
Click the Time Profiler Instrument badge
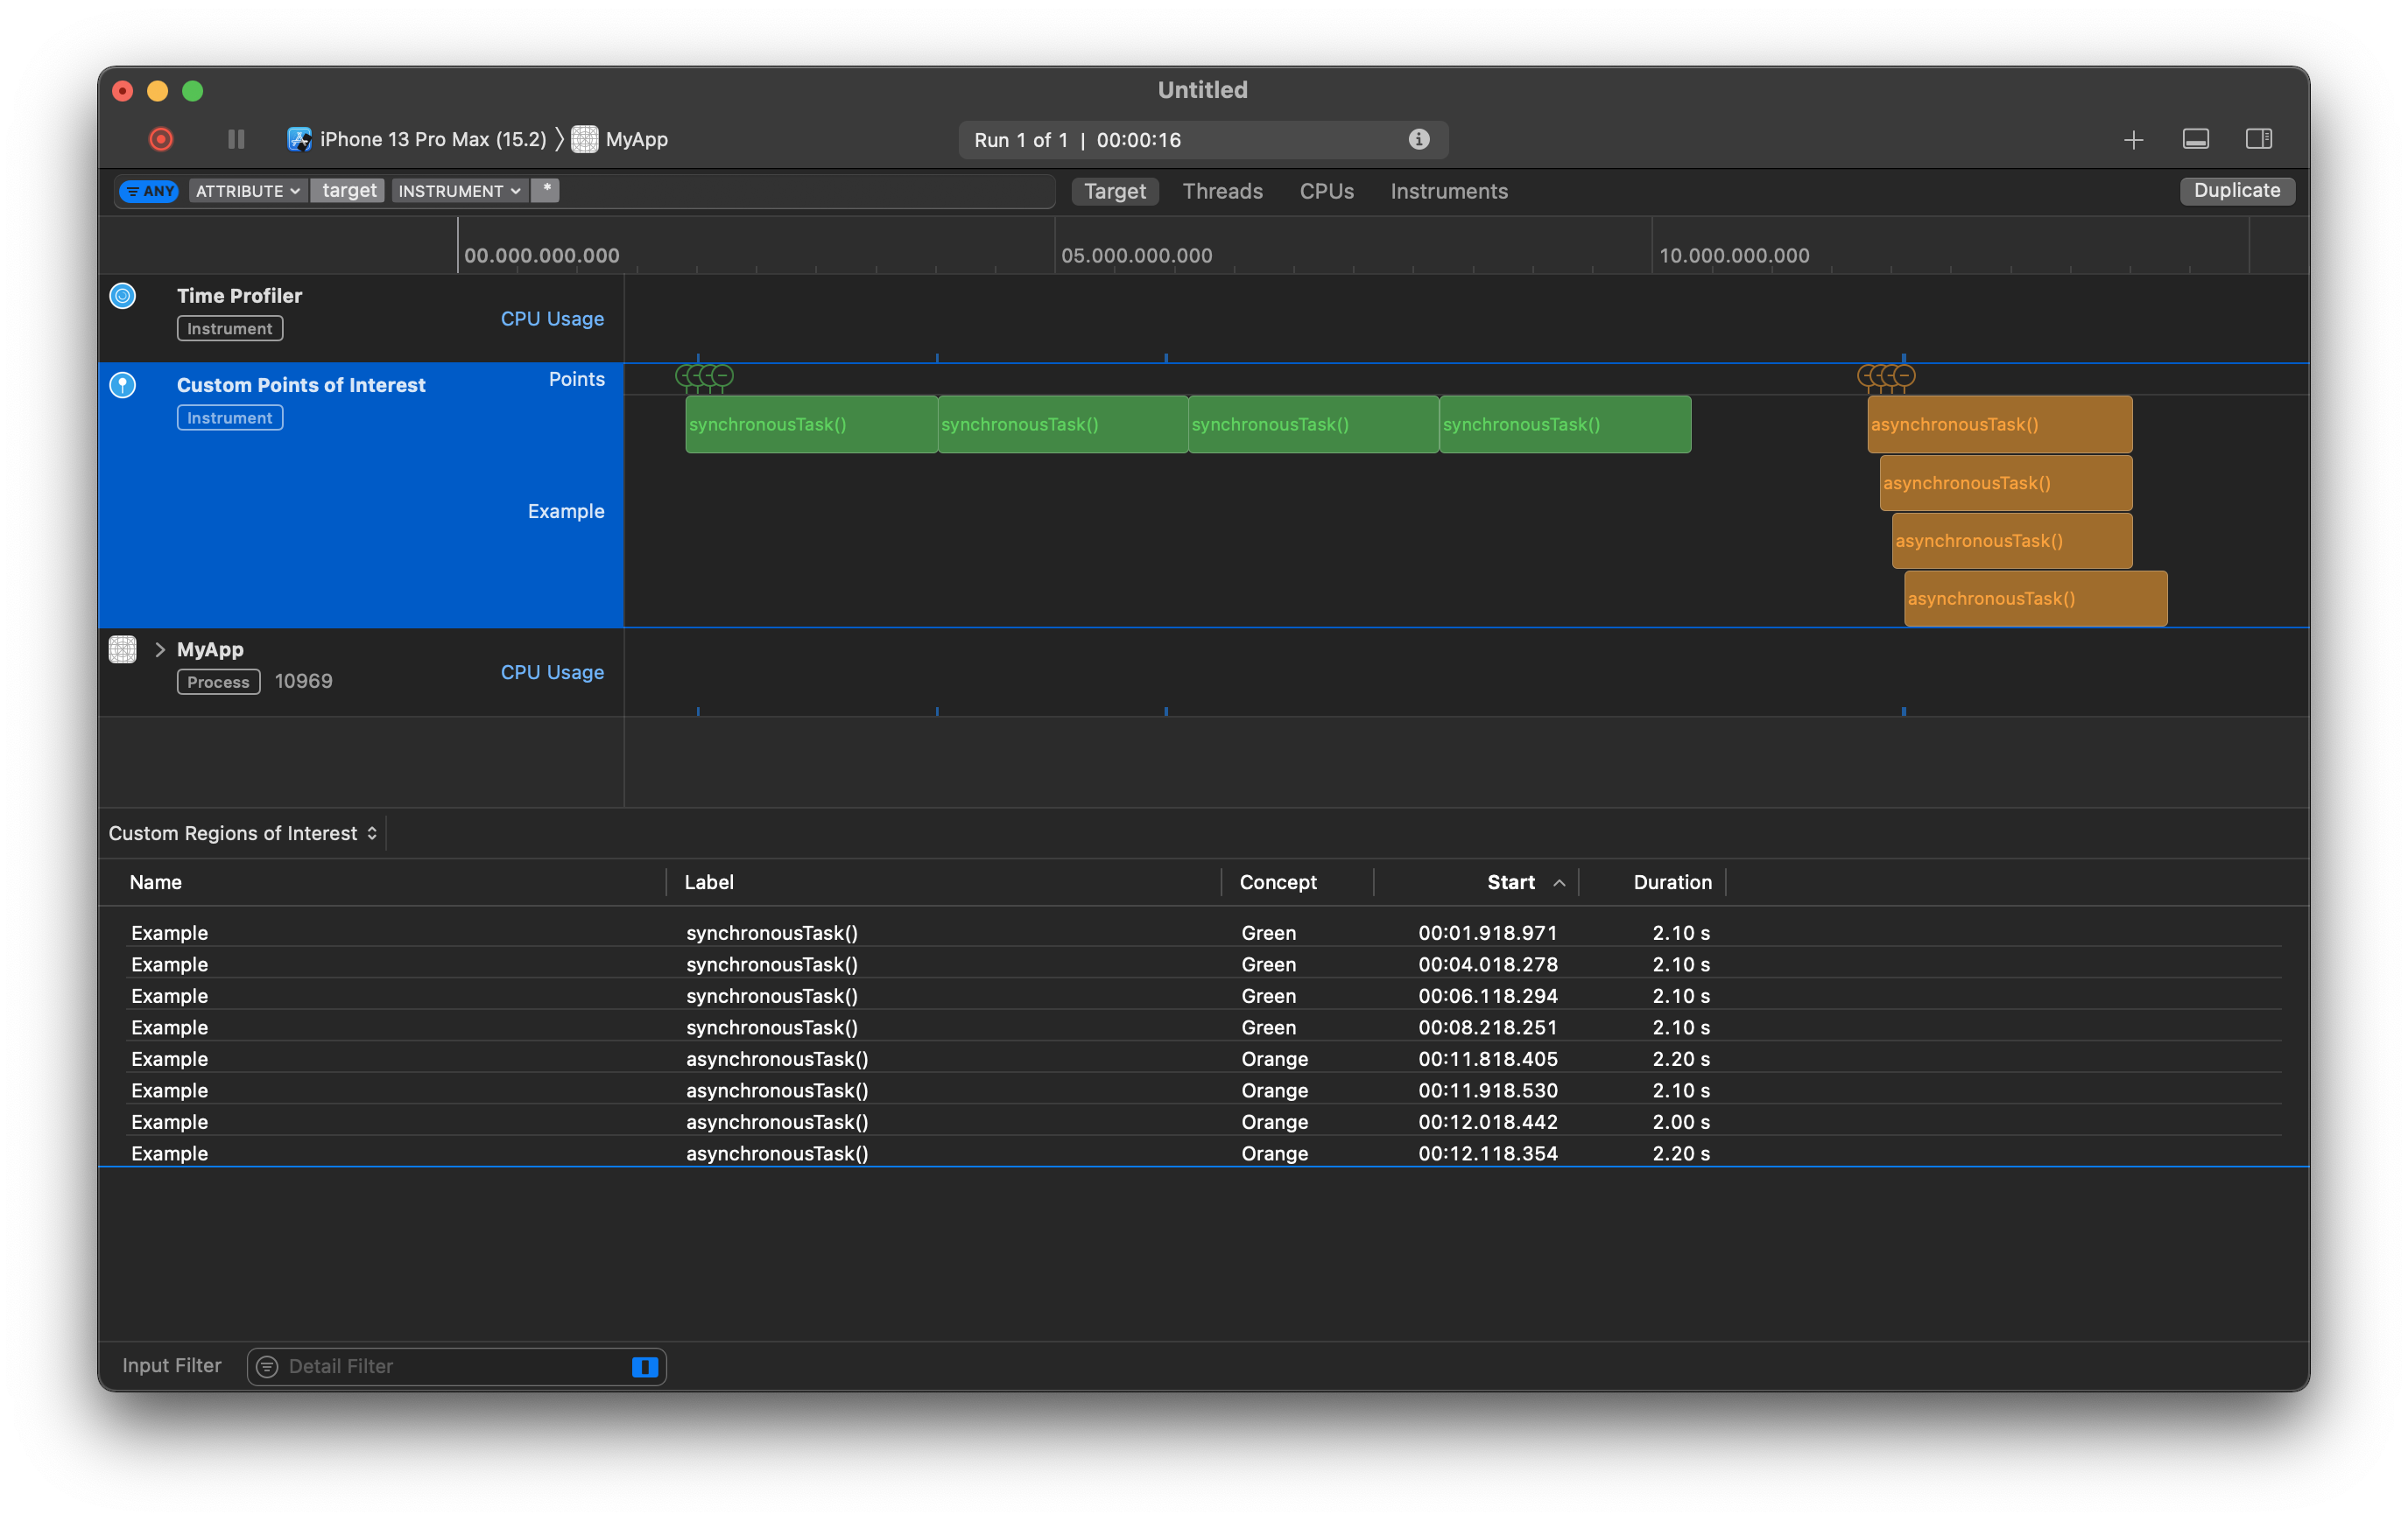[x=230, y=329]
